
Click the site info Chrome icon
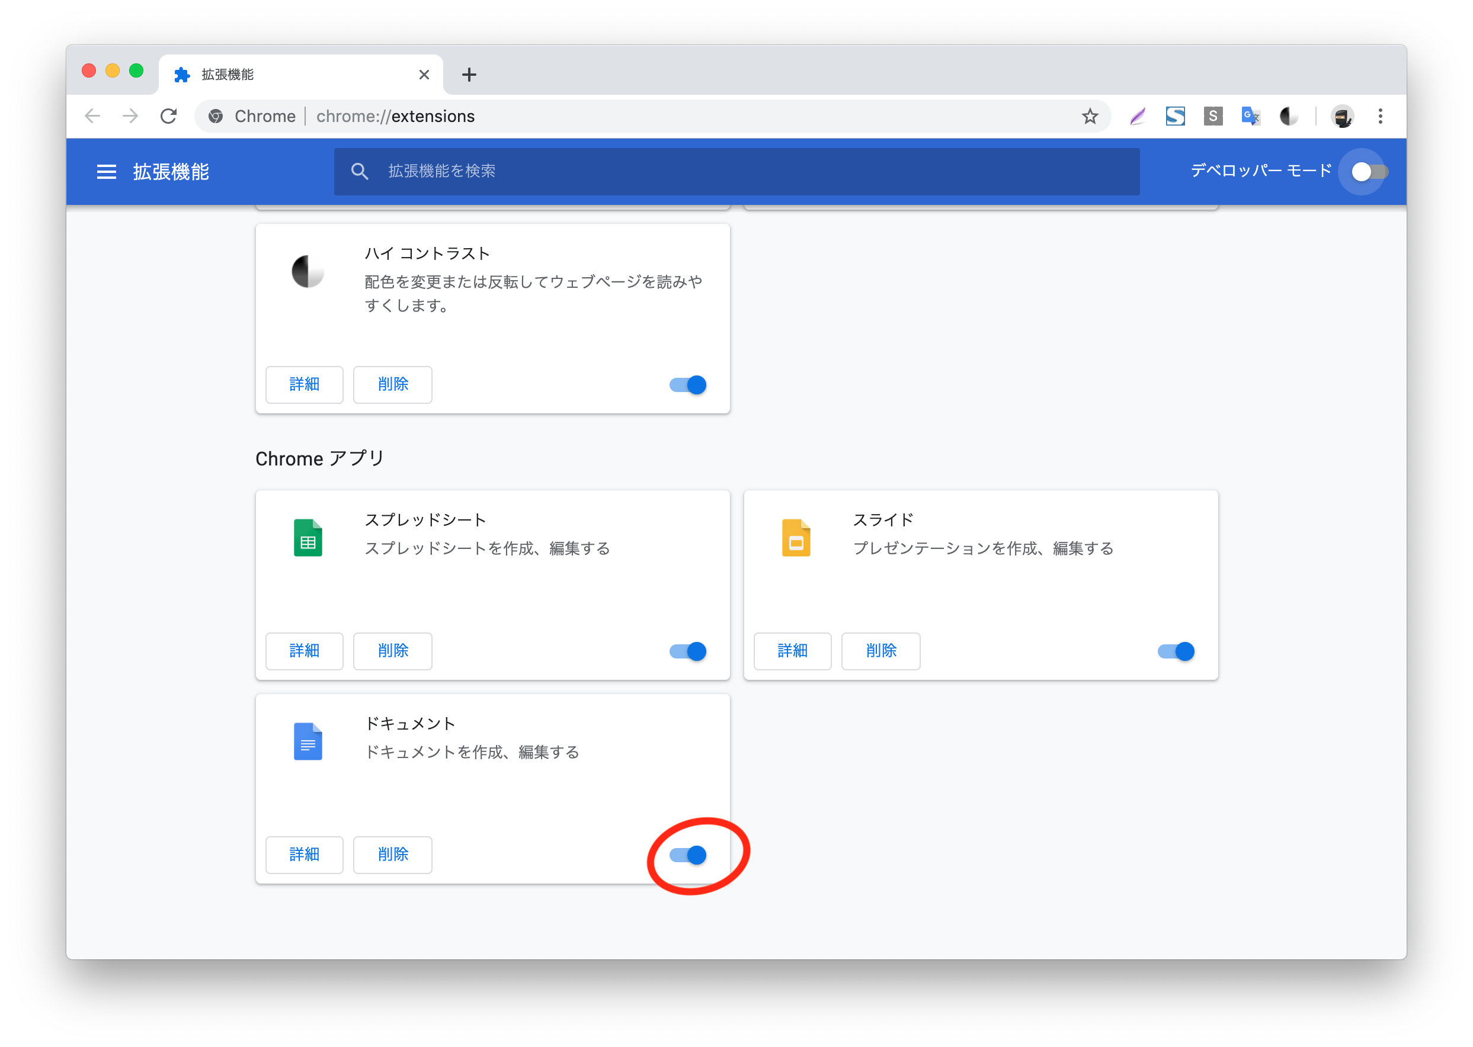pyautogui.click(x=216, y=116)
